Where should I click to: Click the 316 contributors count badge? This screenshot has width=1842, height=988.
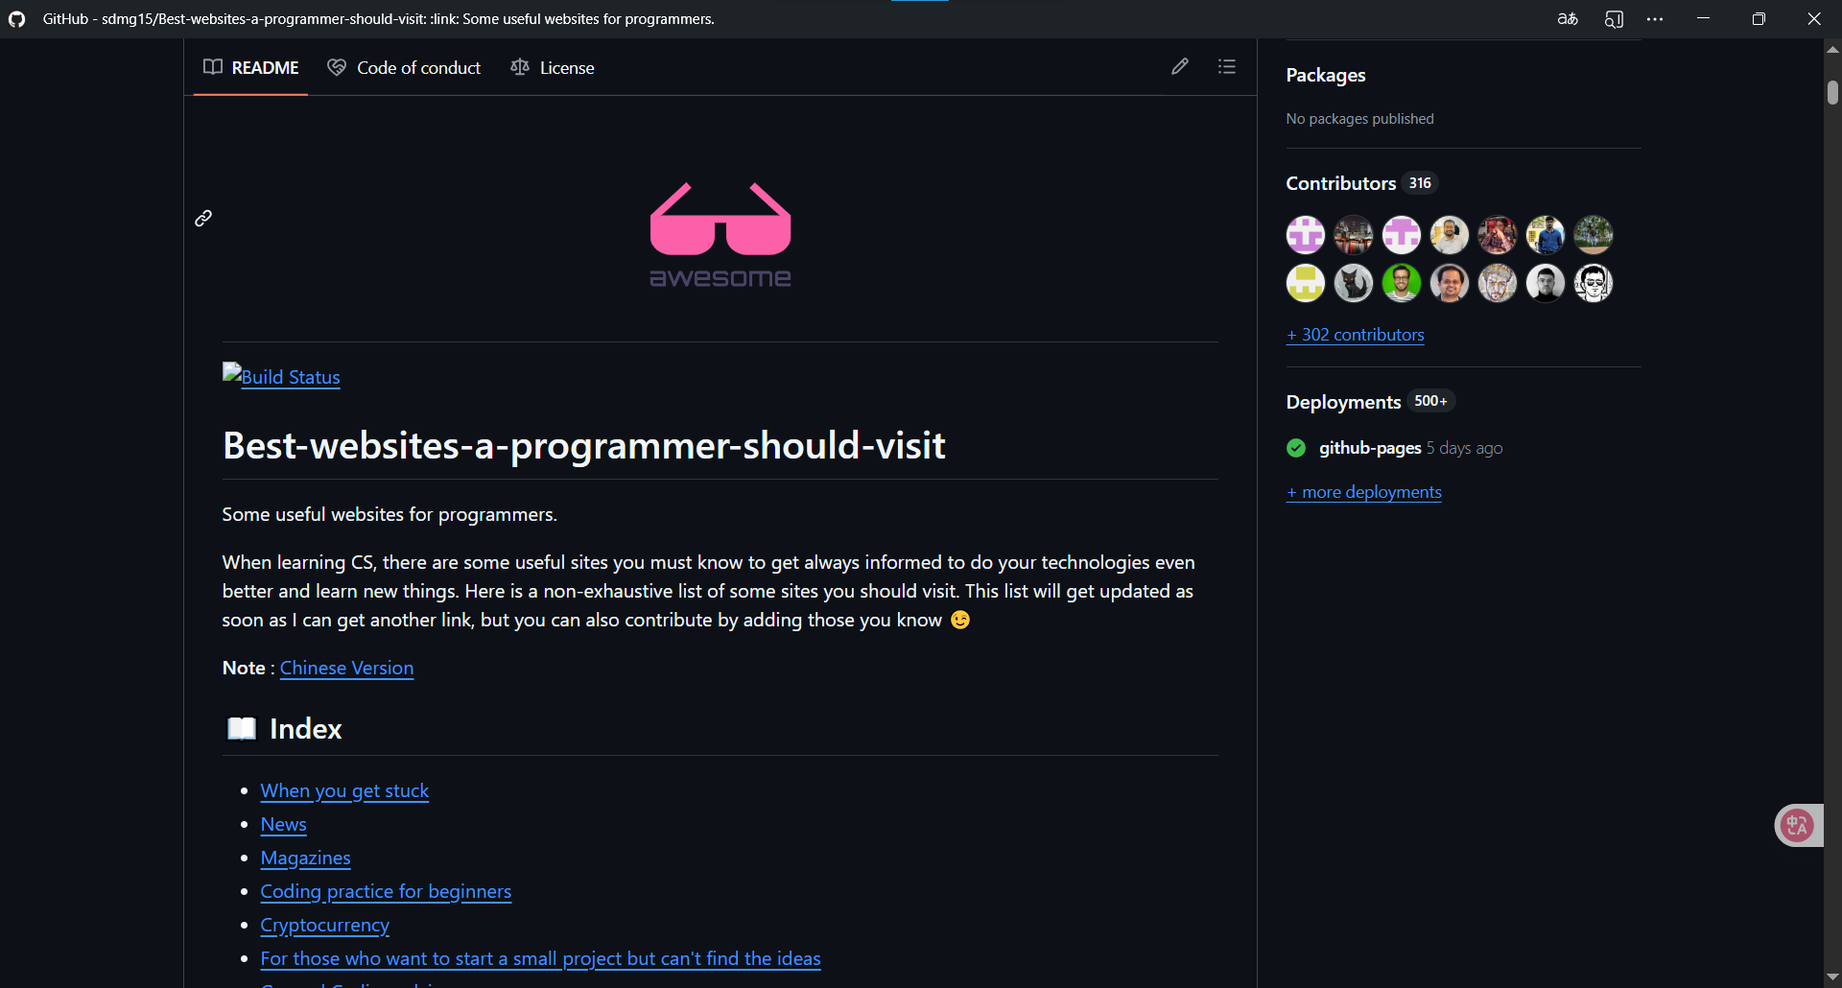click(1420, 183)
